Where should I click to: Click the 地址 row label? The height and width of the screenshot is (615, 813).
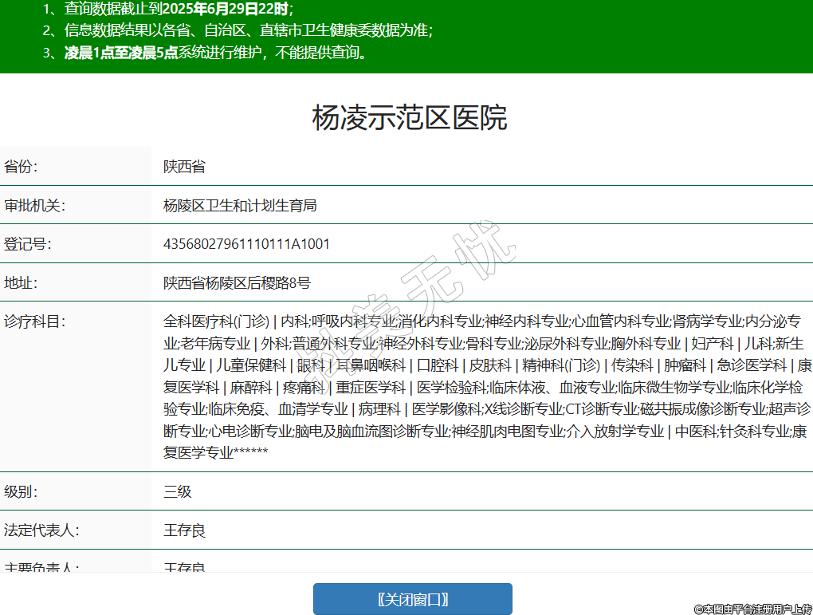coord(22,282)
